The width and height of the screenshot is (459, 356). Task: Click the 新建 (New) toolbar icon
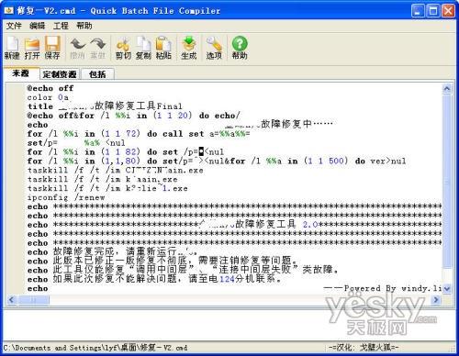12,47
